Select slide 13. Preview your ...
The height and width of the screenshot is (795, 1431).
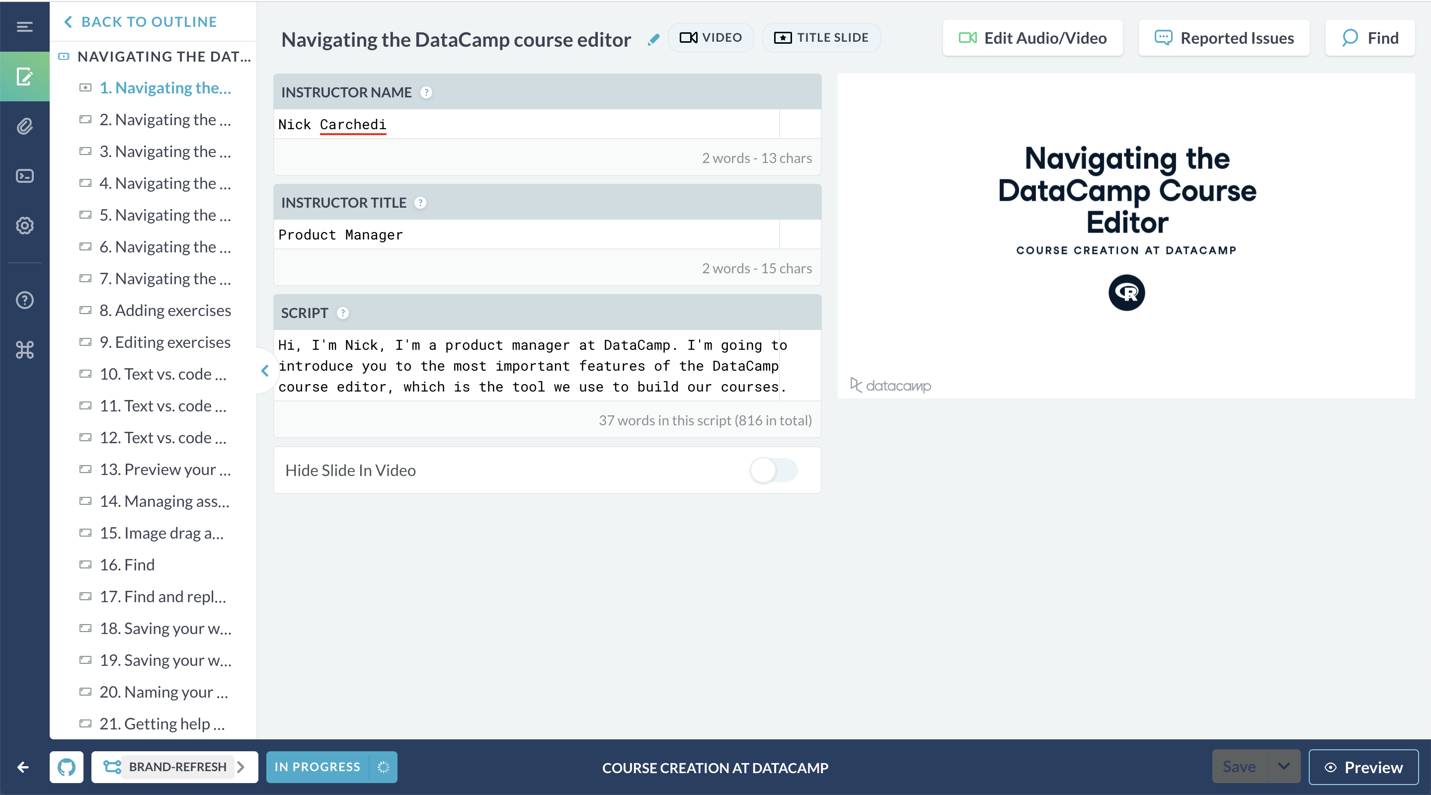(165, 469)
